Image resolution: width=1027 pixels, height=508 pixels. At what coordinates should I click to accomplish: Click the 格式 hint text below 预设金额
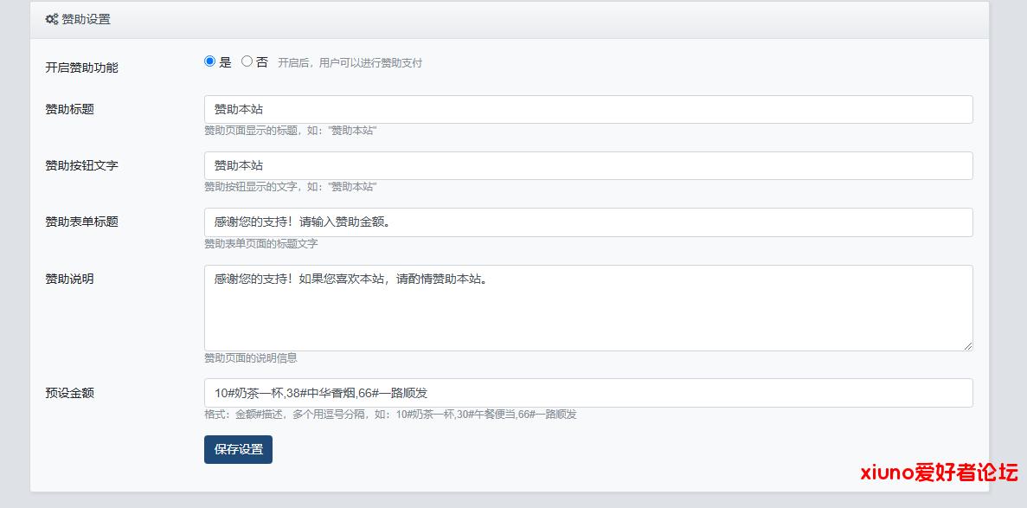pyautogui.click(x=390, y=415)
